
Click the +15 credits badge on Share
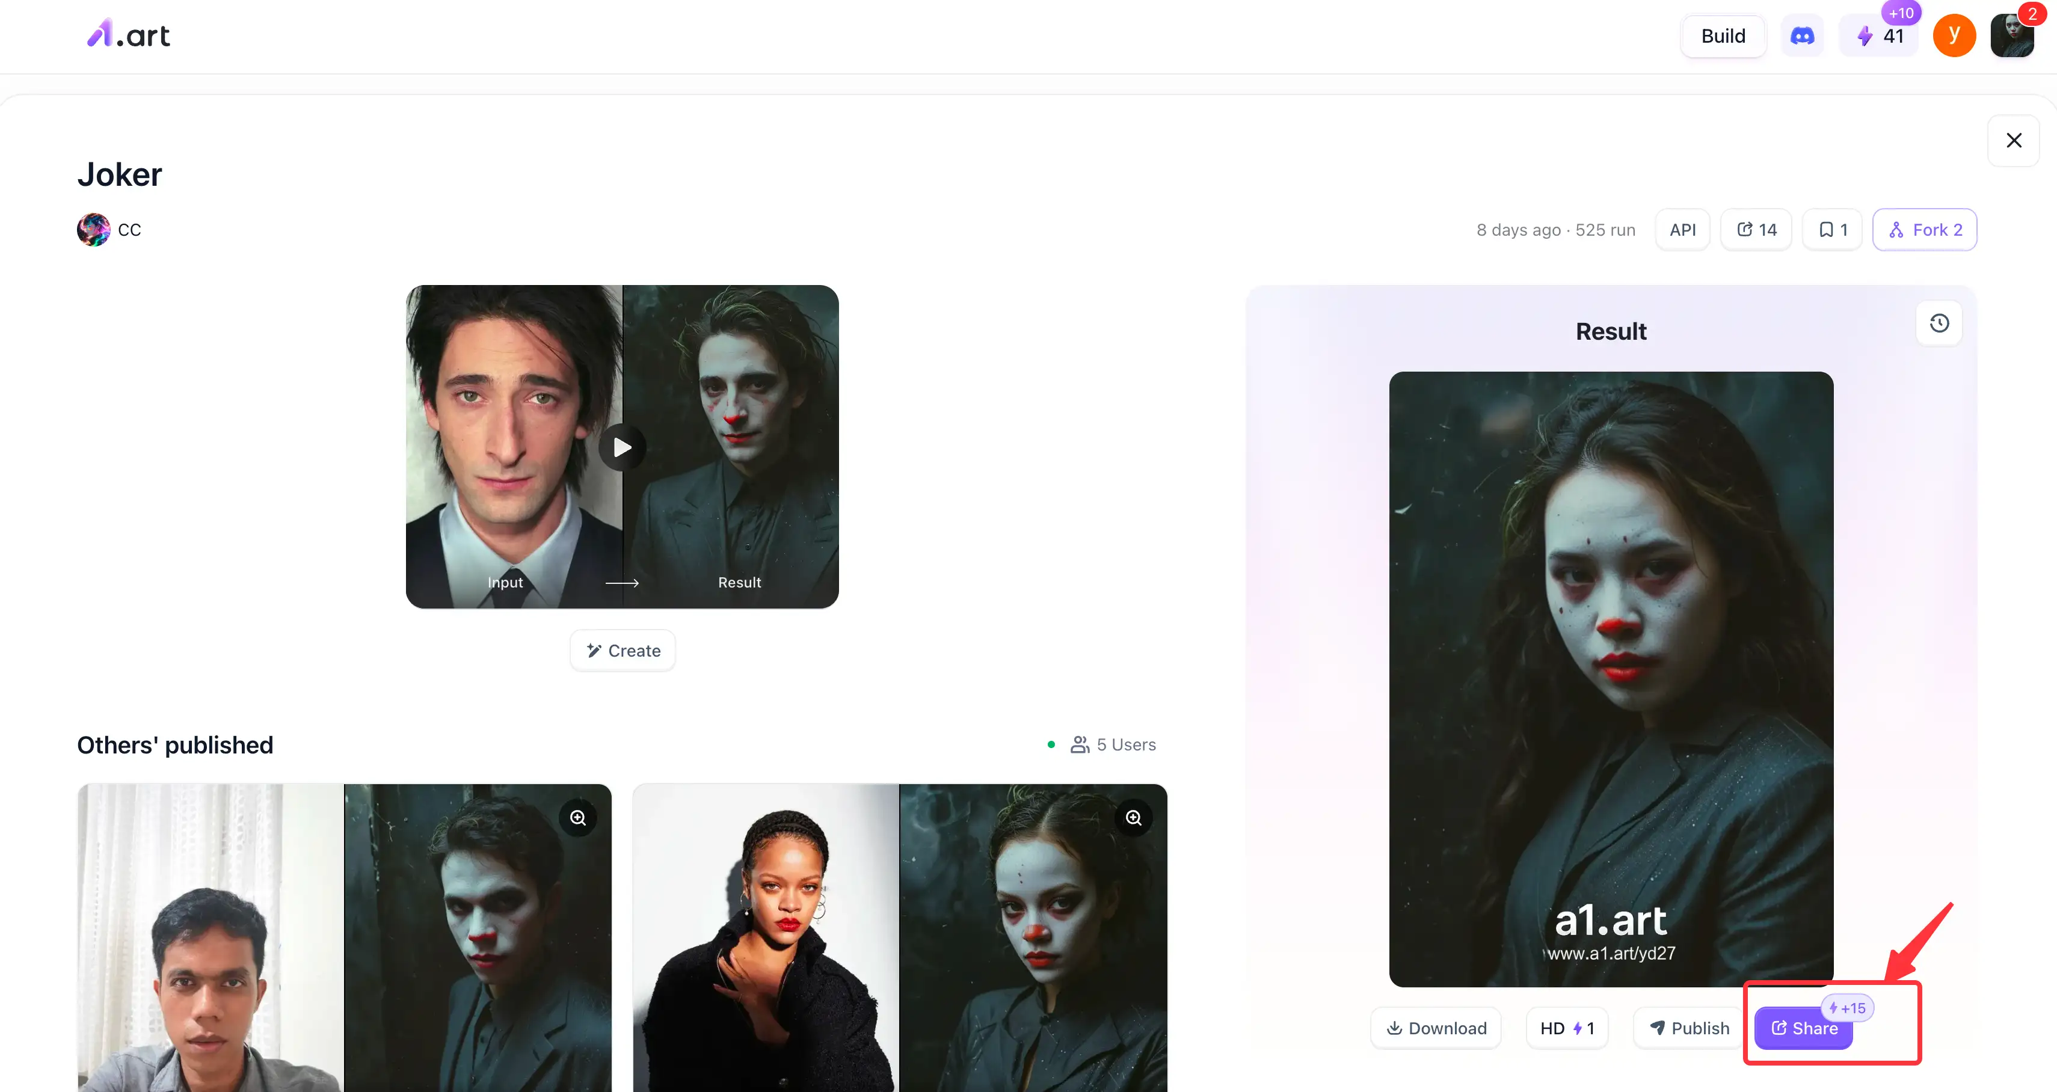point(1848,1008)
